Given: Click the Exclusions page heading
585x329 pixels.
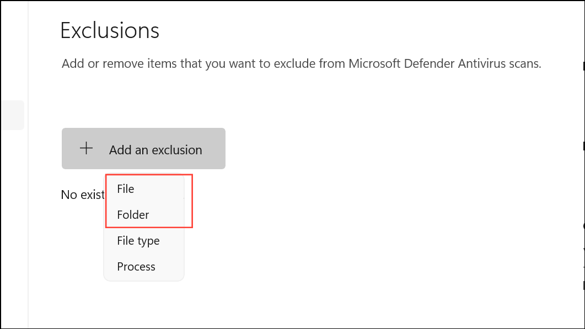Looking at the screenshot, I should coord(110,30).
